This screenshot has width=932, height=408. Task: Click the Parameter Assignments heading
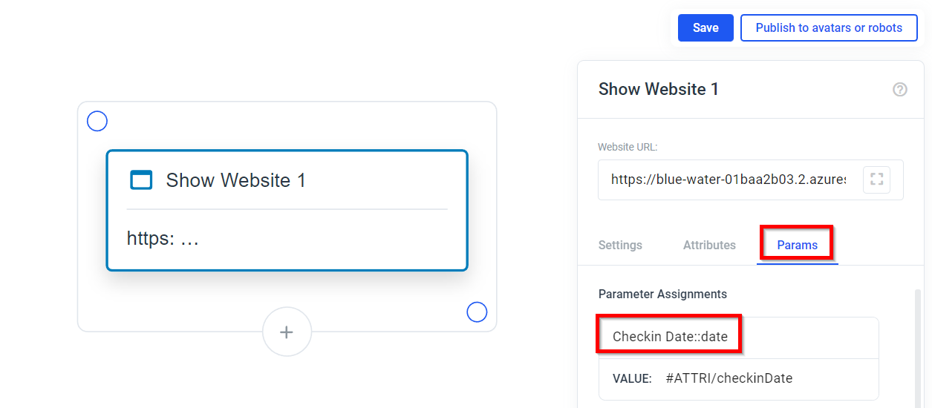click(662, 294)
